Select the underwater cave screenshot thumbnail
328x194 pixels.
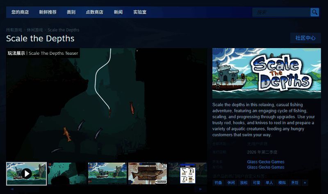point(67,174)
